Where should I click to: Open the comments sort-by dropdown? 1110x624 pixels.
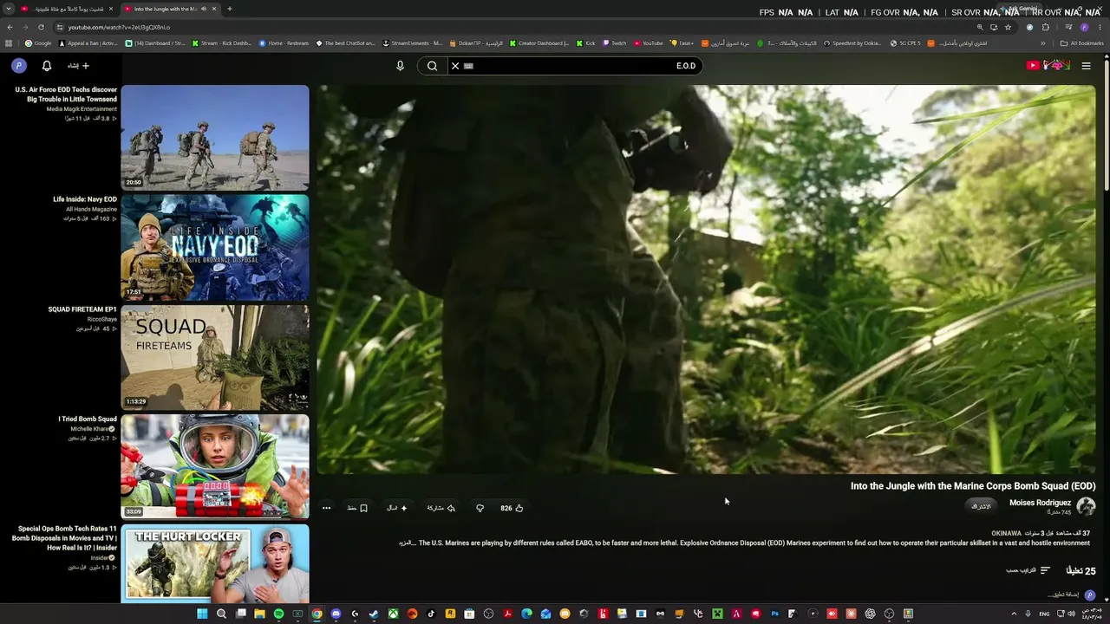coord(1028,570)
